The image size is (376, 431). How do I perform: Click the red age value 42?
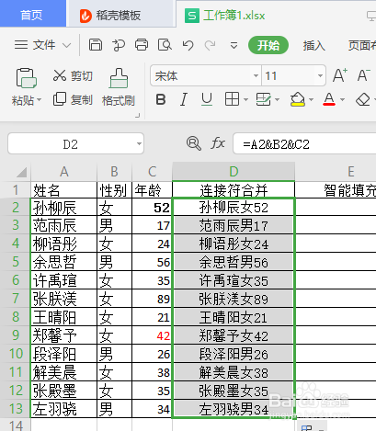point(152,335)
